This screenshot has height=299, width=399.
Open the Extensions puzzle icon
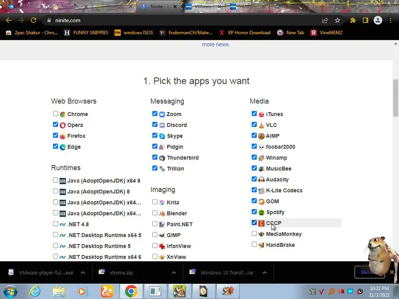(x=353, y=20)
